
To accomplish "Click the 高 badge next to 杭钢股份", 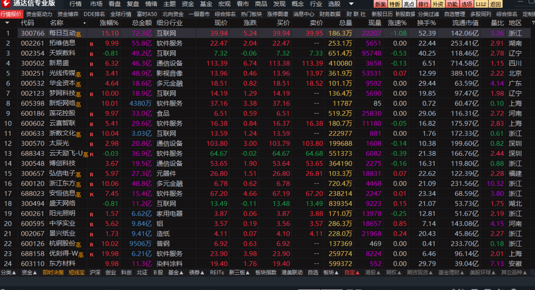I will (x=78, y=245).
